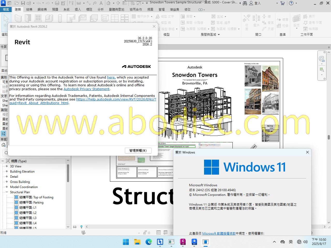Click the project browser home icon
The width and height of the screenshot is (331, 248).
click(4, 145)
